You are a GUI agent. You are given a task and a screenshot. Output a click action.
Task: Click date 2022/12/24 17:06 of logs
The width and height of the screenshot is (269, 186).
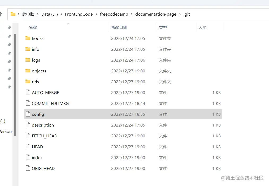pyautogui.click(x=128, y=60)
